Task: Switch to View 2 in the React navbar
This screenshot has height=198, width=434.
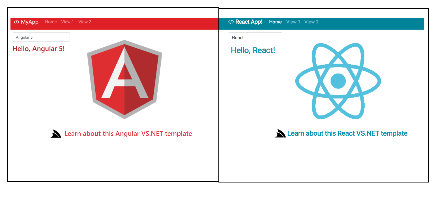Action: point(311,22)
